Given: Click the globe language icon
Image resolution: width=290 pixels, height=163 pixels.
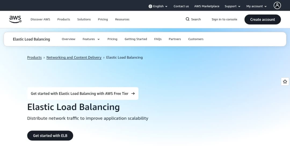Looking at the screenshot, I should pyautogui.click(x=150, y=6).
